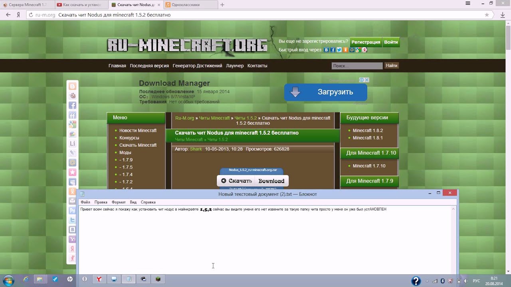Screen dimensions: 511x287
Task: Share via VKontakte sidebar icon
Action: (x=72, y=230)
